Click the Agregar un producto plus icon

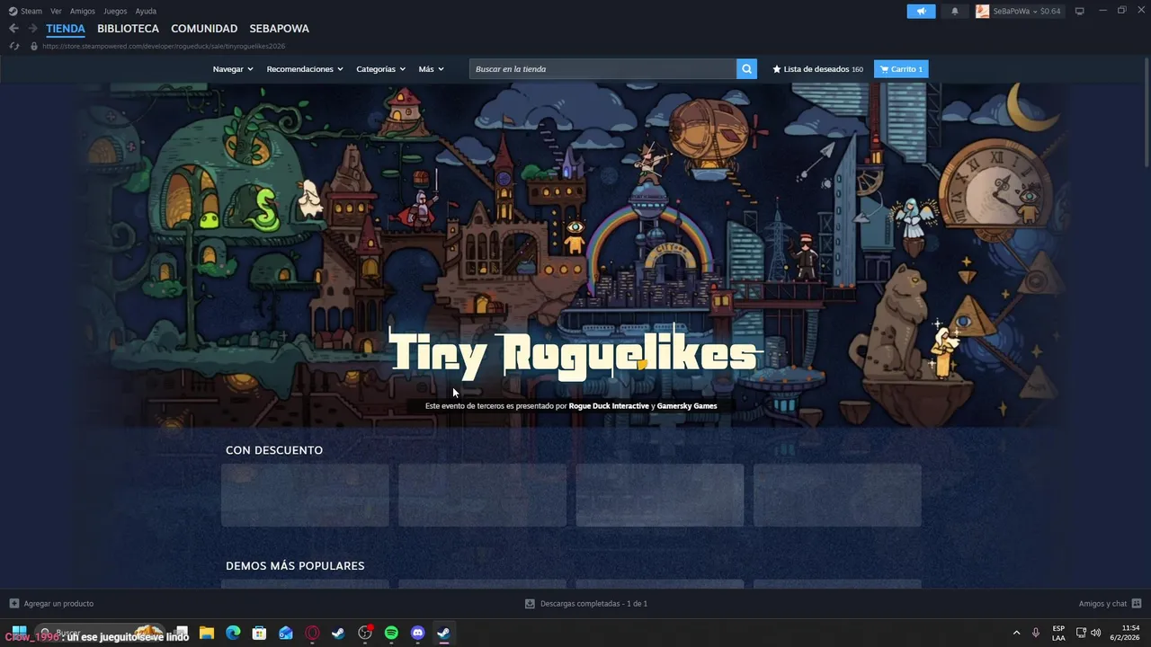(x=13, y=604)
